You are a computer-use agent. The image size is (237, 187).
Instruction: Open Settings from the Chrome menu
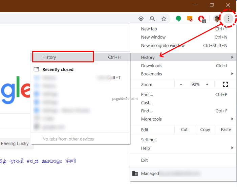pos(183,140)
